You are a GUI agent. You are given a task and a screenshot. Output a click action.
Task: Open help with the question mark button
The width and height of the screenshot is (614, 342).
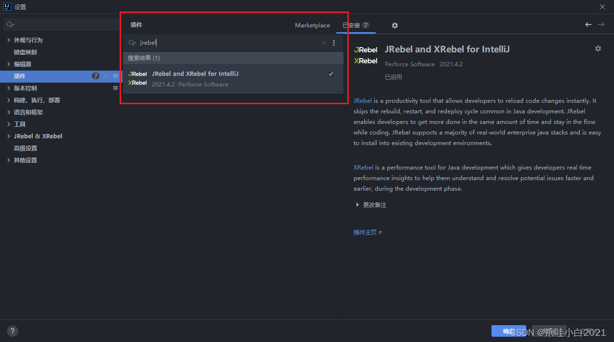[x=13, y=331]
